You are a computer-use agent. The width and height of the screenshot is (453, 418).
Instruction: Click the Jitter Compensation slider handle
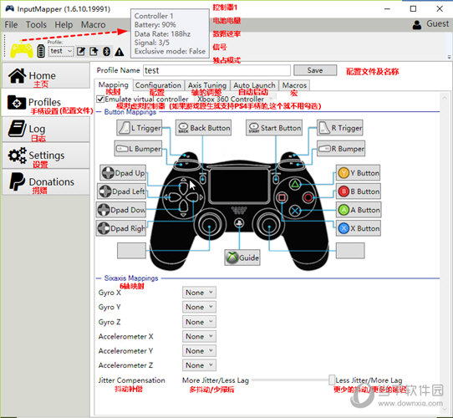[x=332, y=380]
